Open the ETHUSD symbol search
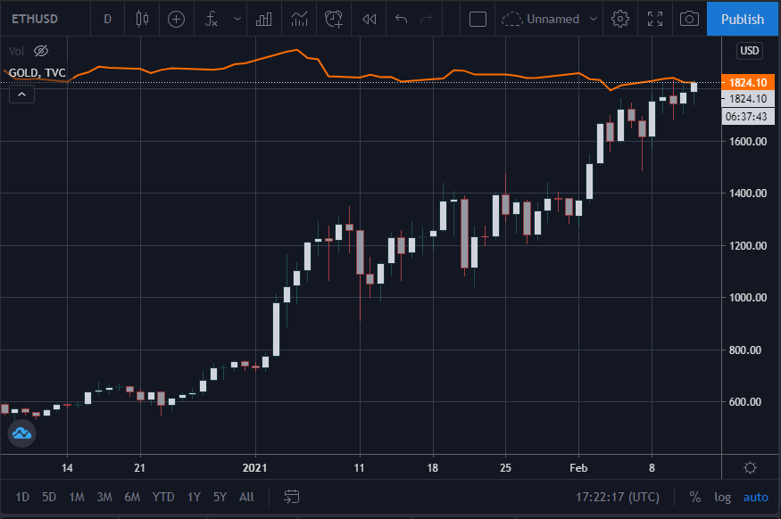 (x=35, y=19)
